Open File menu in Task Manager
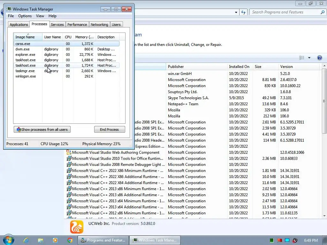 coord(11,16)
